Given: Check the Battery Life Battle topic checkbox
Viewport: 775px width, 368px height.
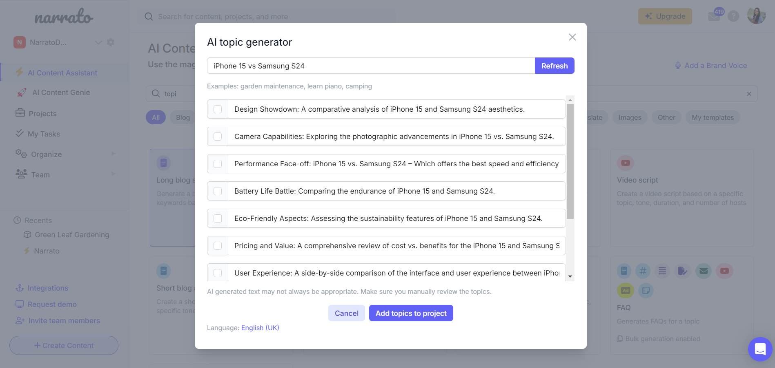Looking at the screenshot, I should pos(218,191).
